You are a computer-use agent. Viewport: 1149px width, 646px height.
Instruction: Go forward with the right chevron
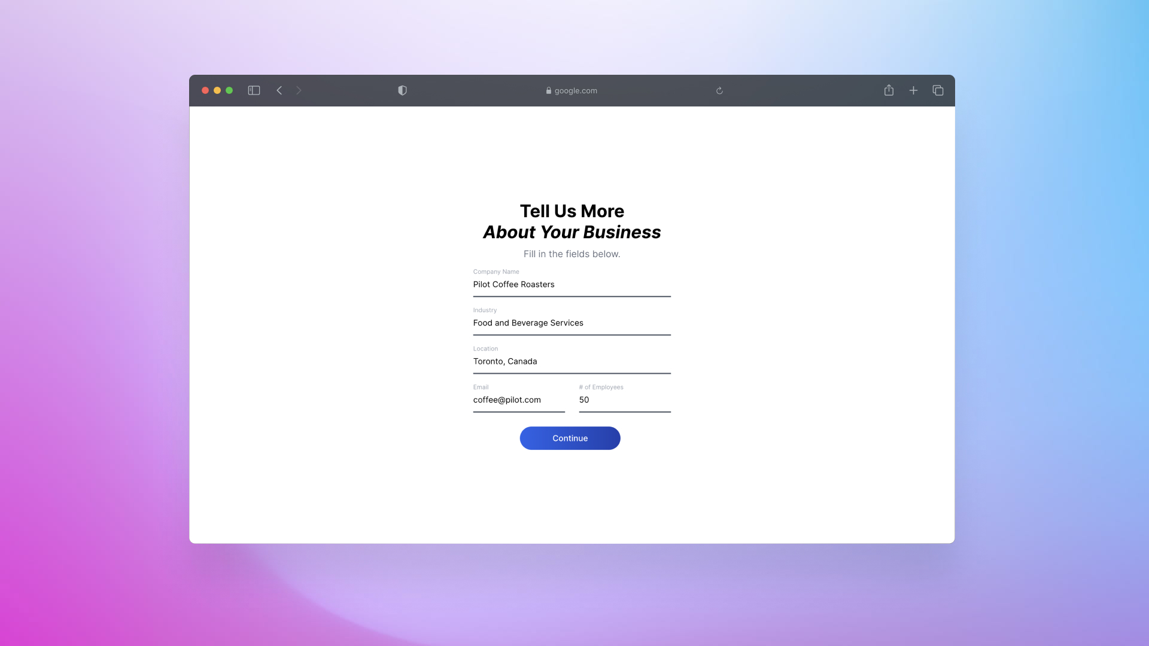299,90
